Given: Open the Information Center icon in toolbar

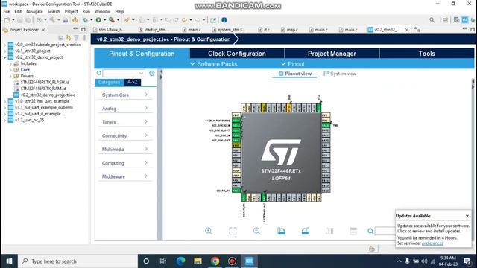Looking at the screenshot, I should (224, 20).
